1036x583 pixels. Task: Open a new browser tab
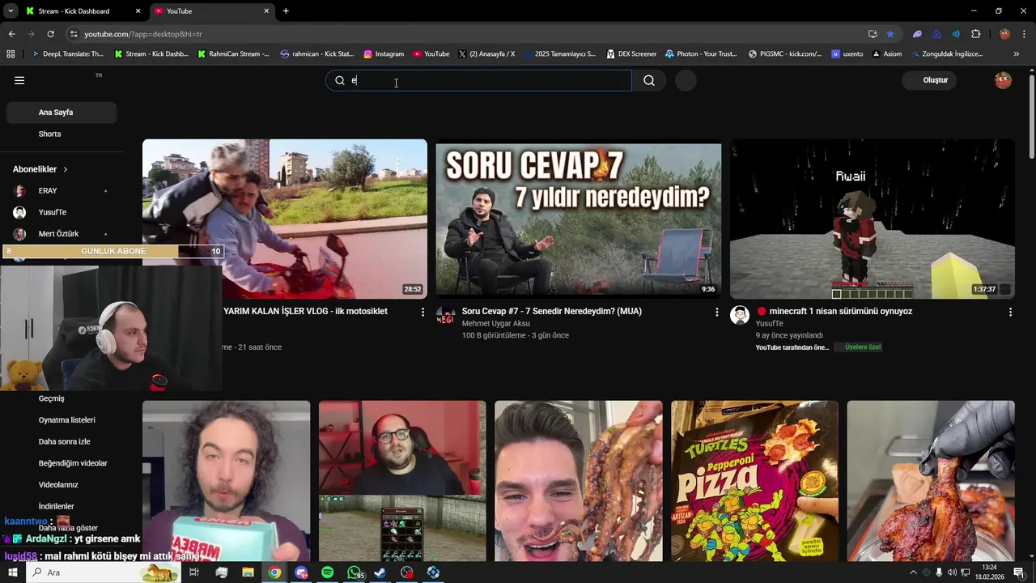pyautogui.click(x=286, y=11)
